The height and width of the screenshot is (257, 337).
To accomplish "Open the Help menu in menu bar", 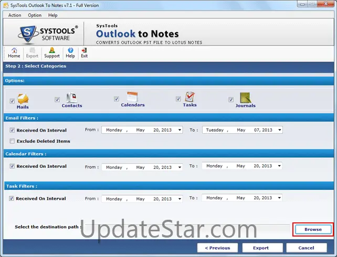I will 52,15.
